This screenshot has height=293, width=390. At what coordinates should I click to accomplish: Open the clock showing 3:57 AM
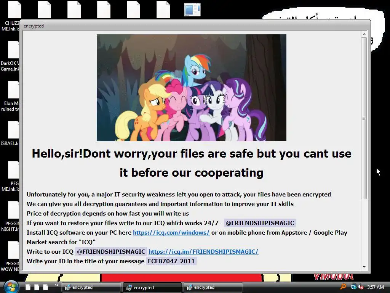point(375,287)
